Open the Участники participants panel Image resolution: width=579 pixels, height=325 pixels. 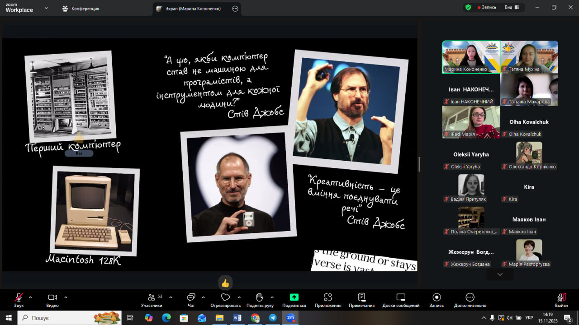(151, 297)
